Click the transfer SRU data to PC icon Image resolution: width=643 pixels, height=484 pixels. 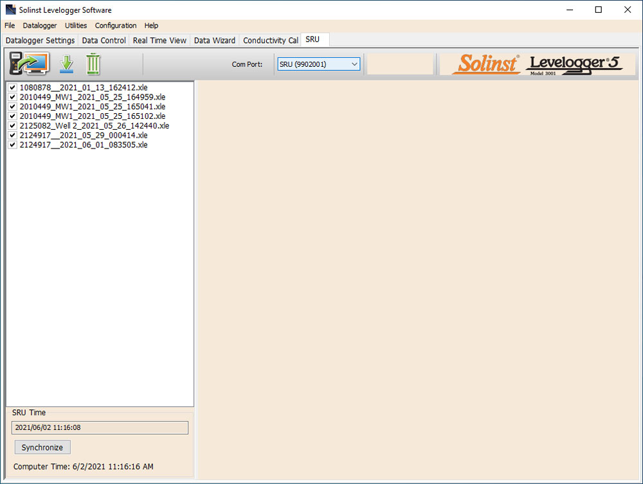click(27, 64)
